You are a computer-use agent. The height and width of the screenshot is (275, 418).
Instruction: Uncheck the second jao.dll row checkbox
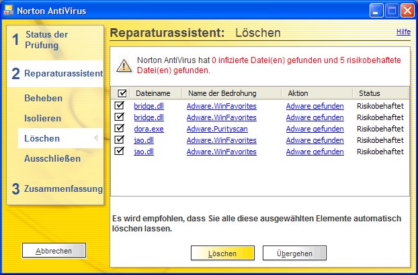pyautogui.click(x=119, y=152)
